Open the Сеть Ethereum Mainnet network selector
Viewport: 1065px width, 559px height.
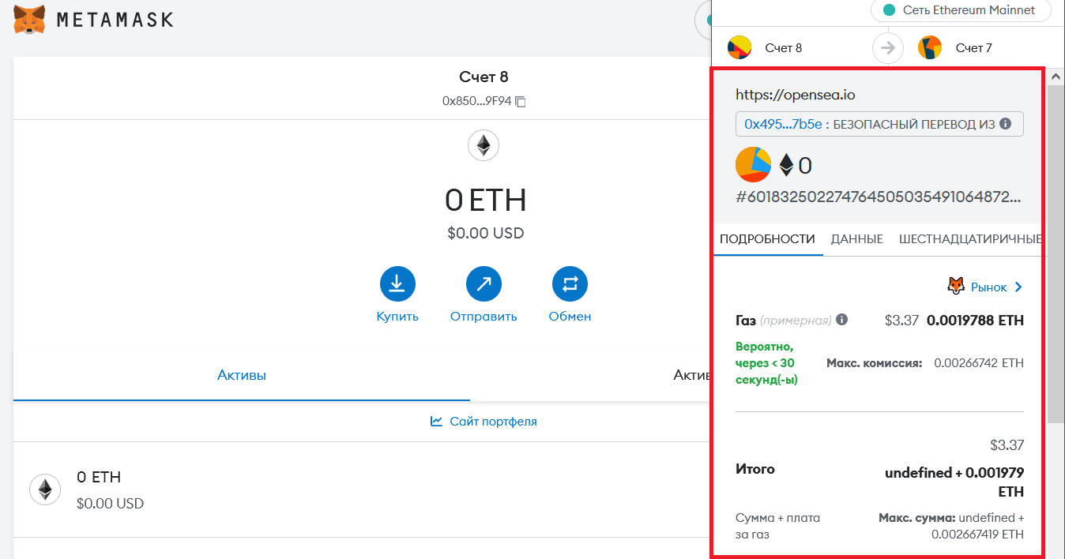click(961, 10)
